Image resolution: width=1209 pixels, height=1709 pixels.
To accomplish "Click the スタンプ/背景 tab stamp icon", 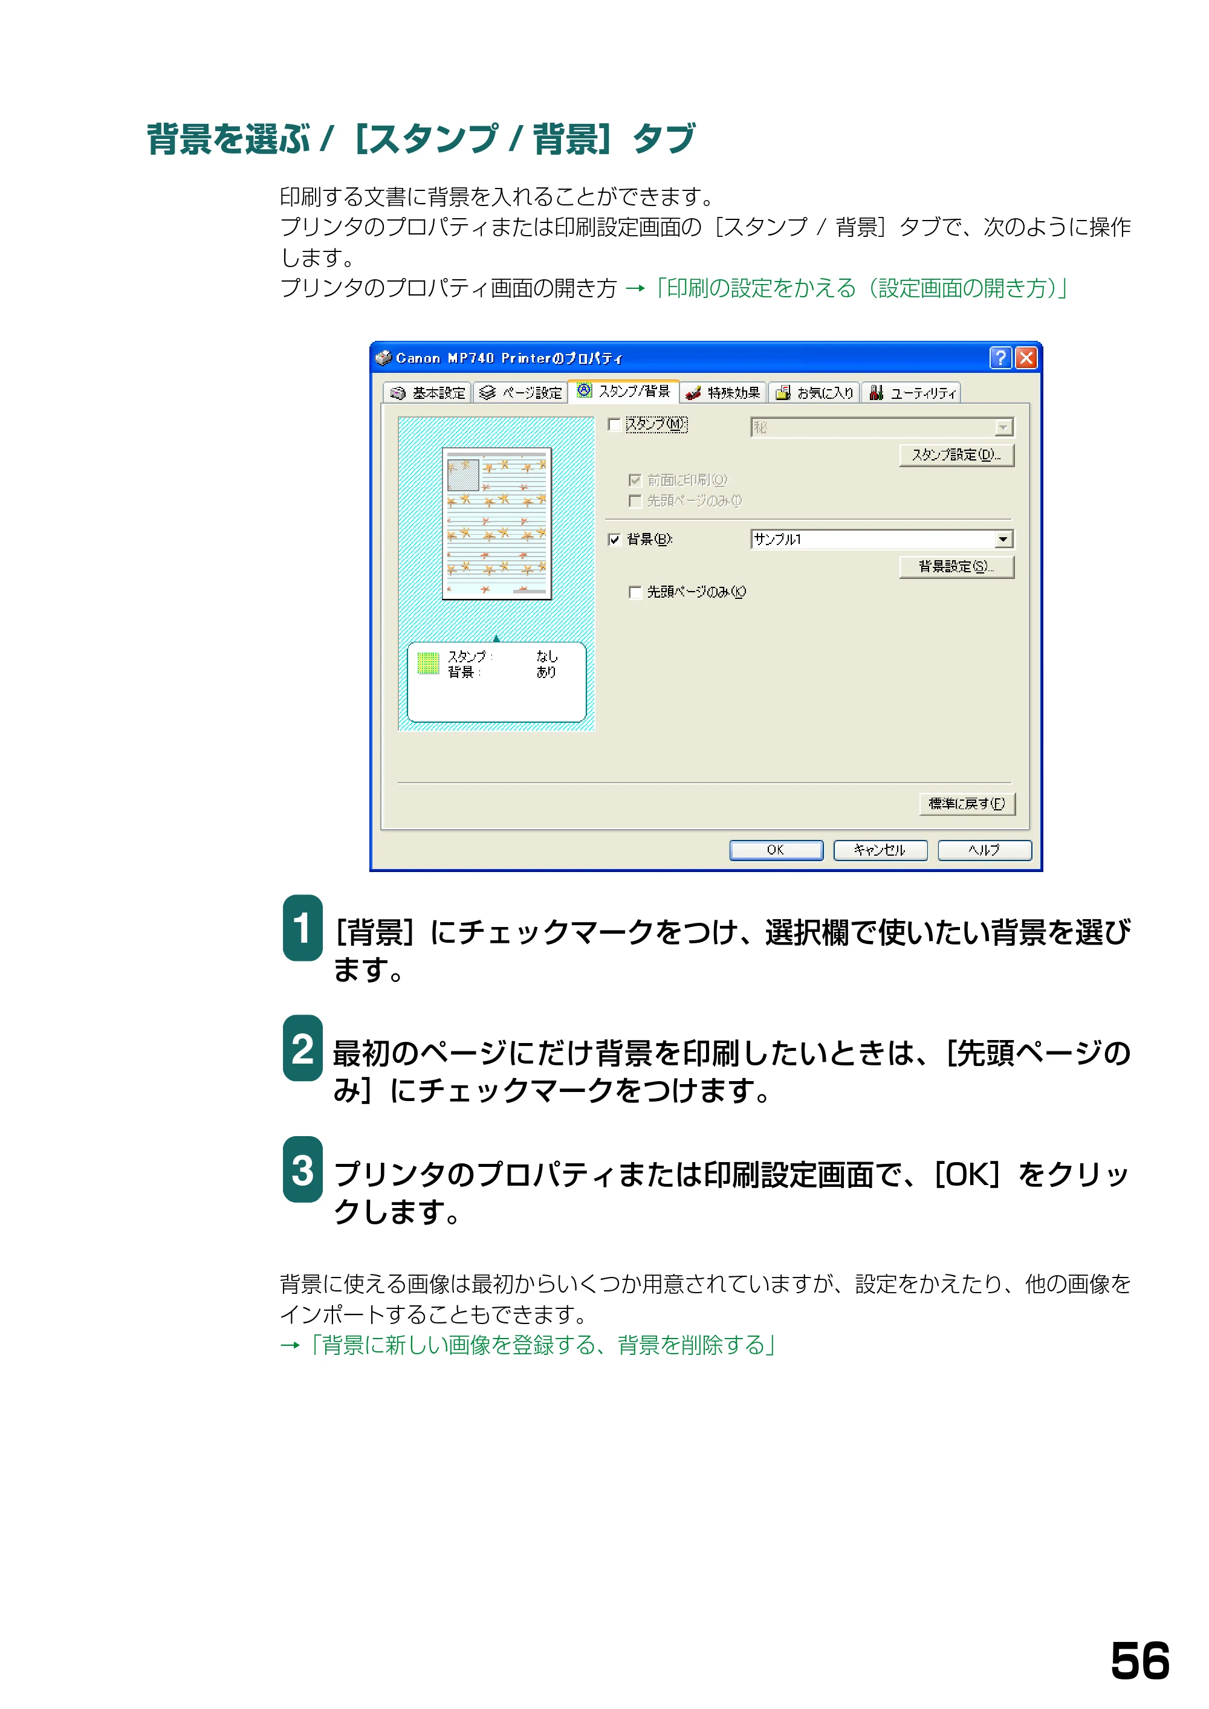I will pos(585,391).
